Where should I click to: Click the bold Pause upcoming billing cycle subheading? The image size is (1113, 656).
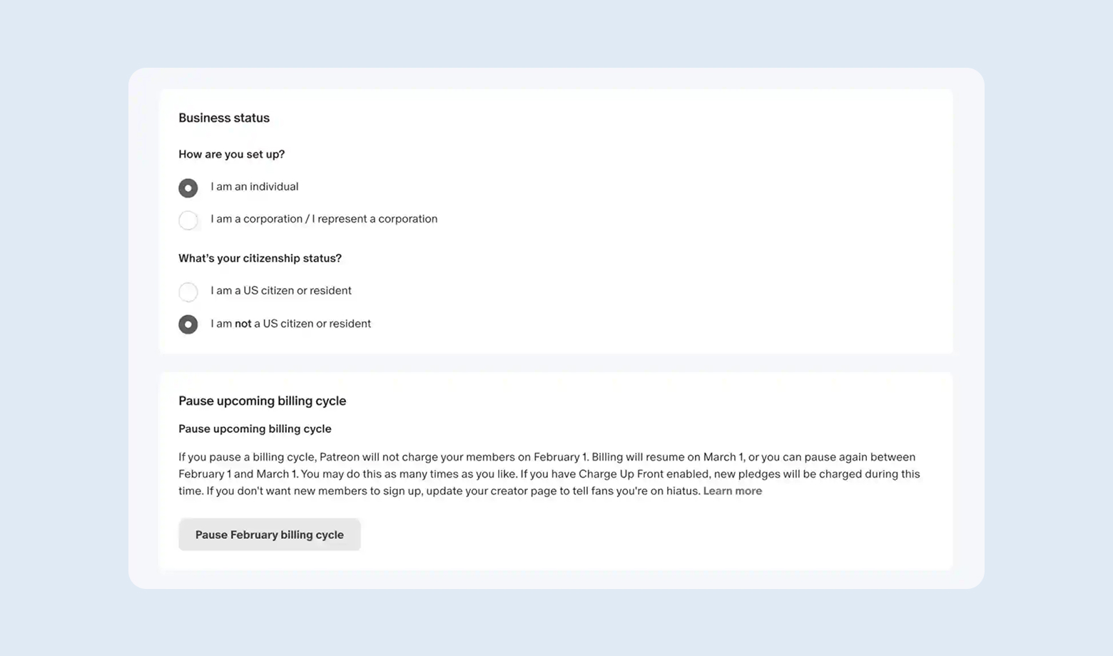[255, 429]
